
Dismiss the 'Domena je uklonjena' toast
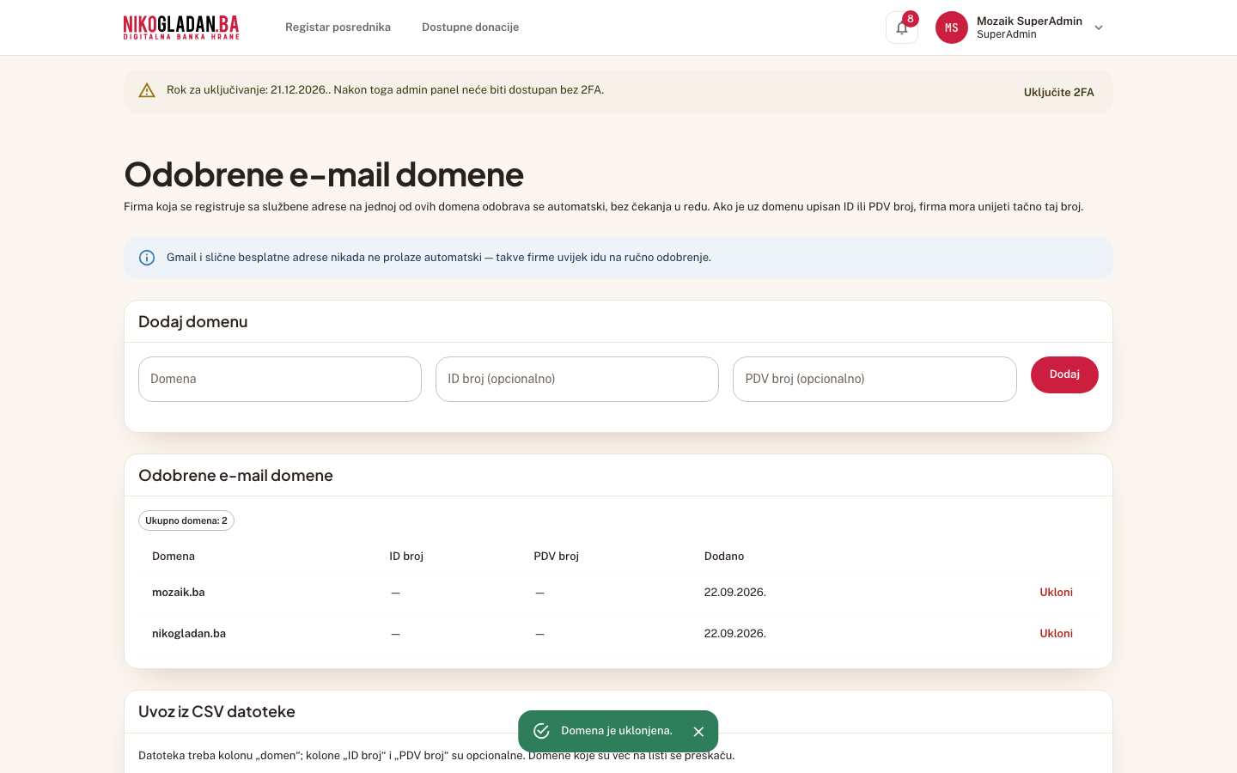[x=698, y=732]
